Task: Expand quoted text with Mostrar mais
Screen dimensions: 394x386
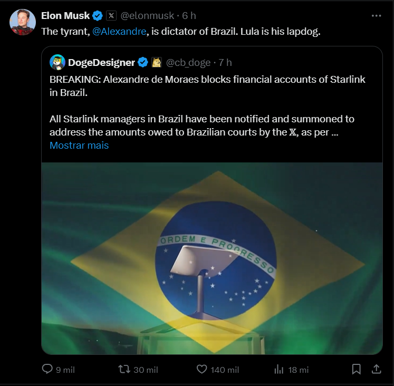Action: pos(79,146)
